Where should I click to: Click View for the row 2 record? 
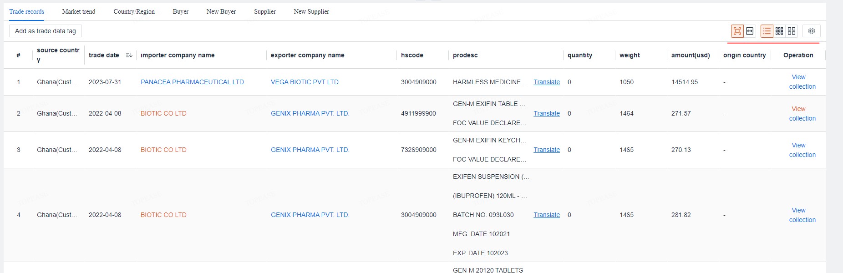(x=798, y=109)
